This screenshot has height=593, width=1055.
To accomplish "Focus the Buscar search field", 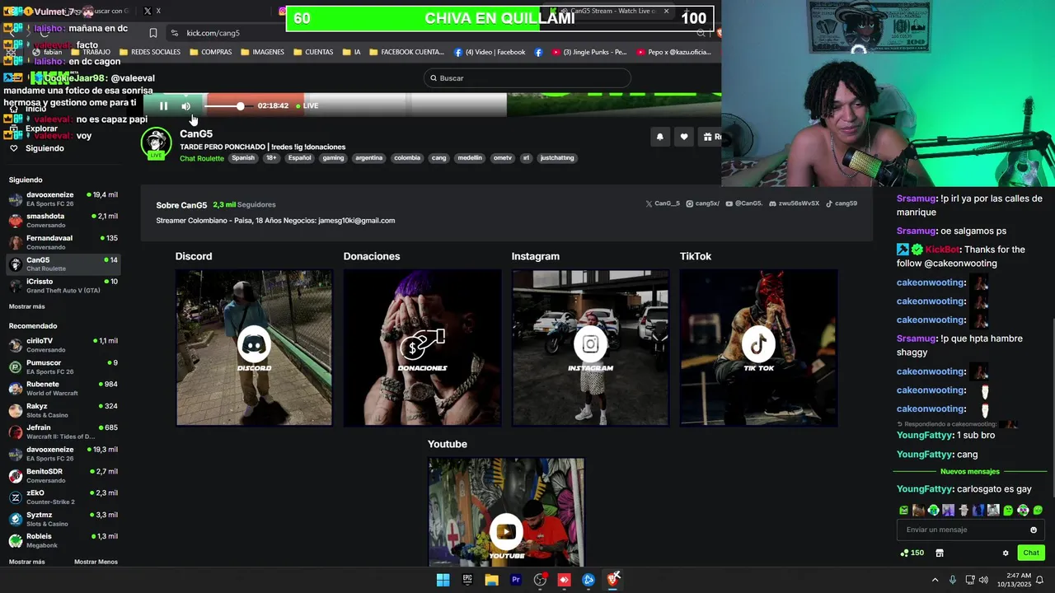I will (527, 78).
